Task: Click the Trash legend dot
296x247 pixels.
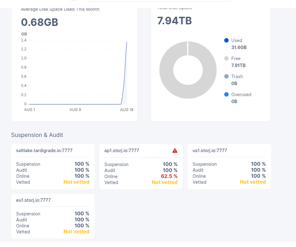Action: pyautogui.click(x=226, y=77)
